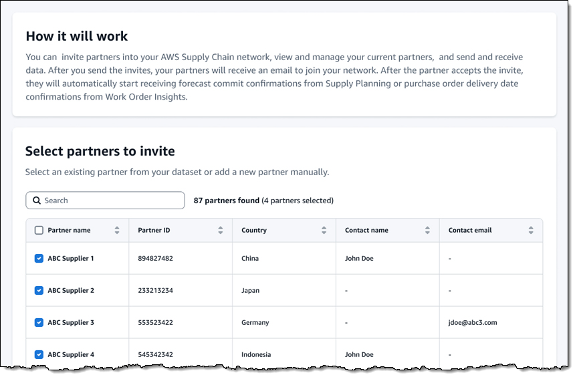Select the ABC Supplier 1 name
This screenshot has height=377, width=575.
pyautogui.click(x=71, y=259)
